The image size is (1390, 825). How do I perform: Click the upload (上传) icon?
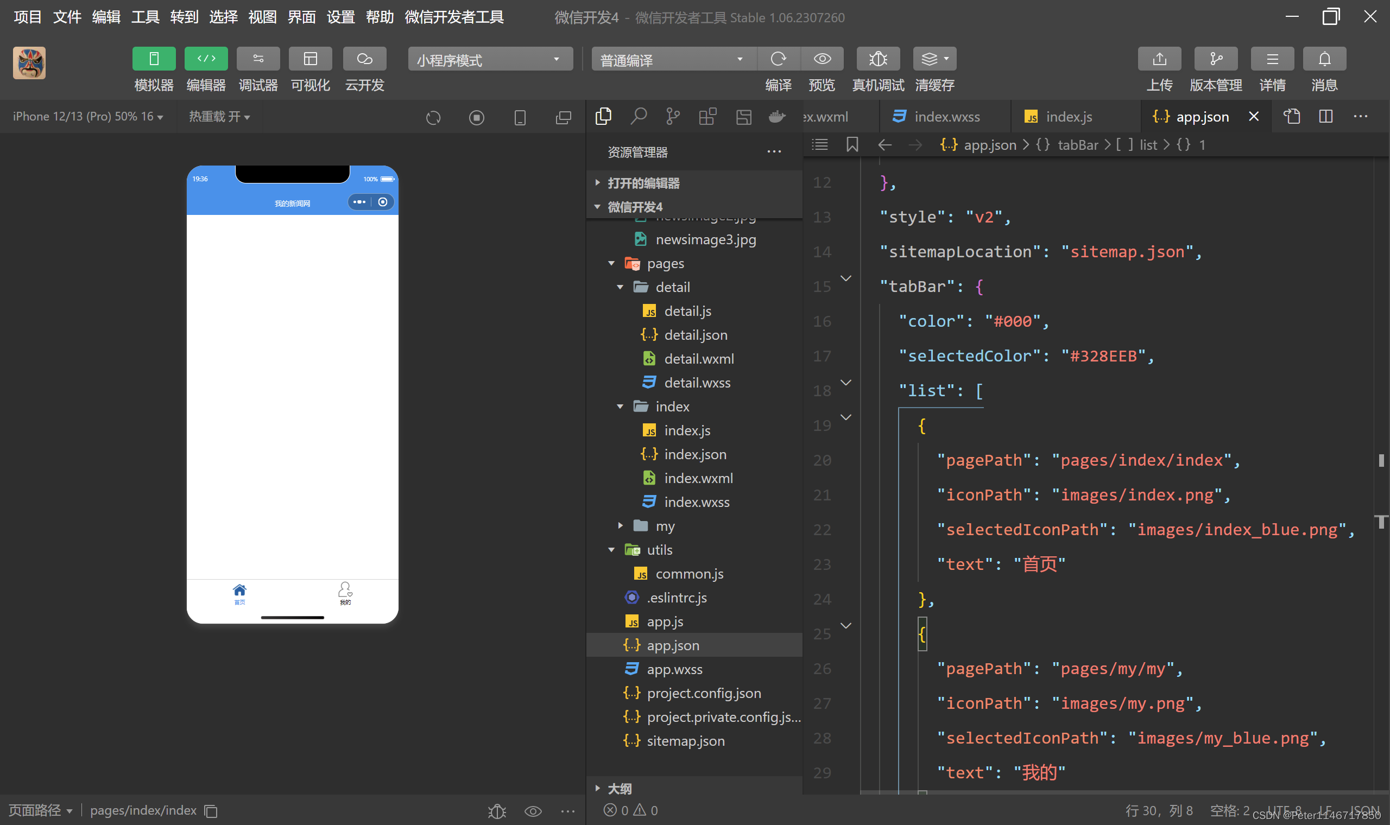click(x=1159, y=59)
